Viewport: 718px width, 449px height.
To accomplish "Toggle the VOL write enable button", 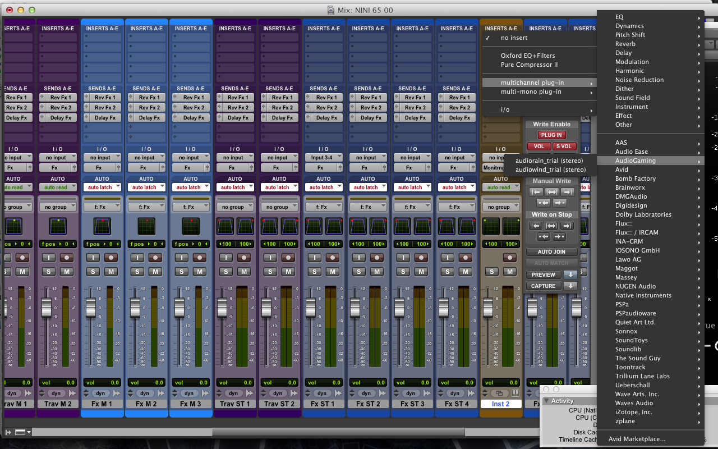I will point(539,146).
